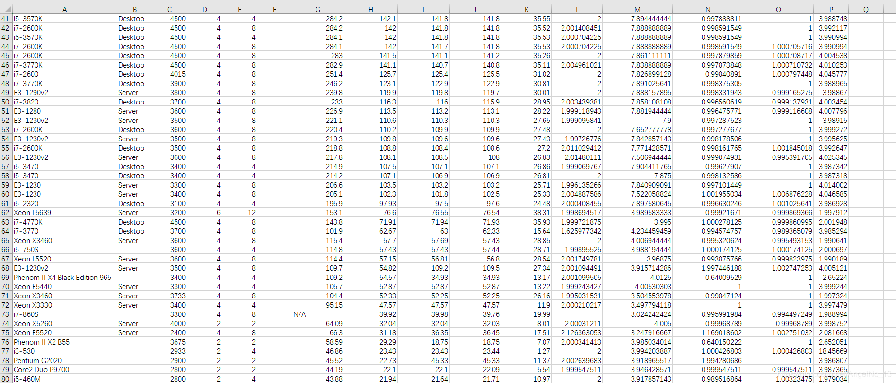Select the value '1.625977342' in column L
896x383 pixels.
pyautogui.click(x=577, y=231)
